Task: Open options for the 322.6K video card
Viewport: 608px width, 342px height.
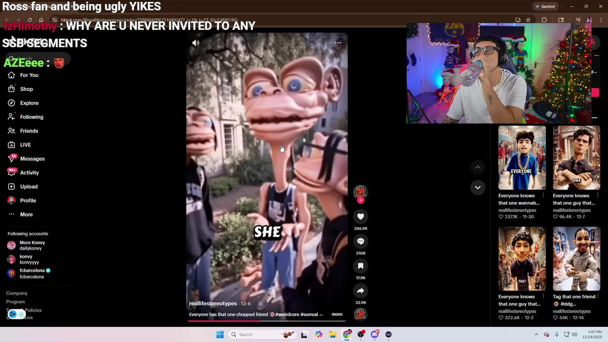Action: click(x=543, y=296)
